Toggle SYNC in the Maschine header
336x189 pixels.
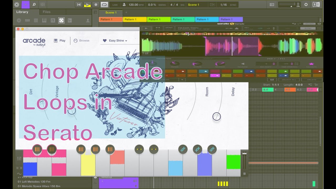[x=233, y=5]
